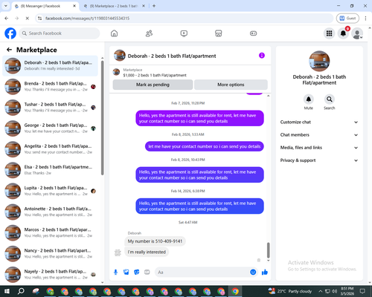This screenshot has width=372, height=297.
Task: Open Tushar conversation in list
Action: pyautogui.click(x=50, y=108)
